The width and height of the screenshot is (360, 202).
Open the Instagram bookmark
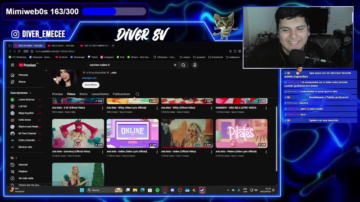[x=107, y=57]
